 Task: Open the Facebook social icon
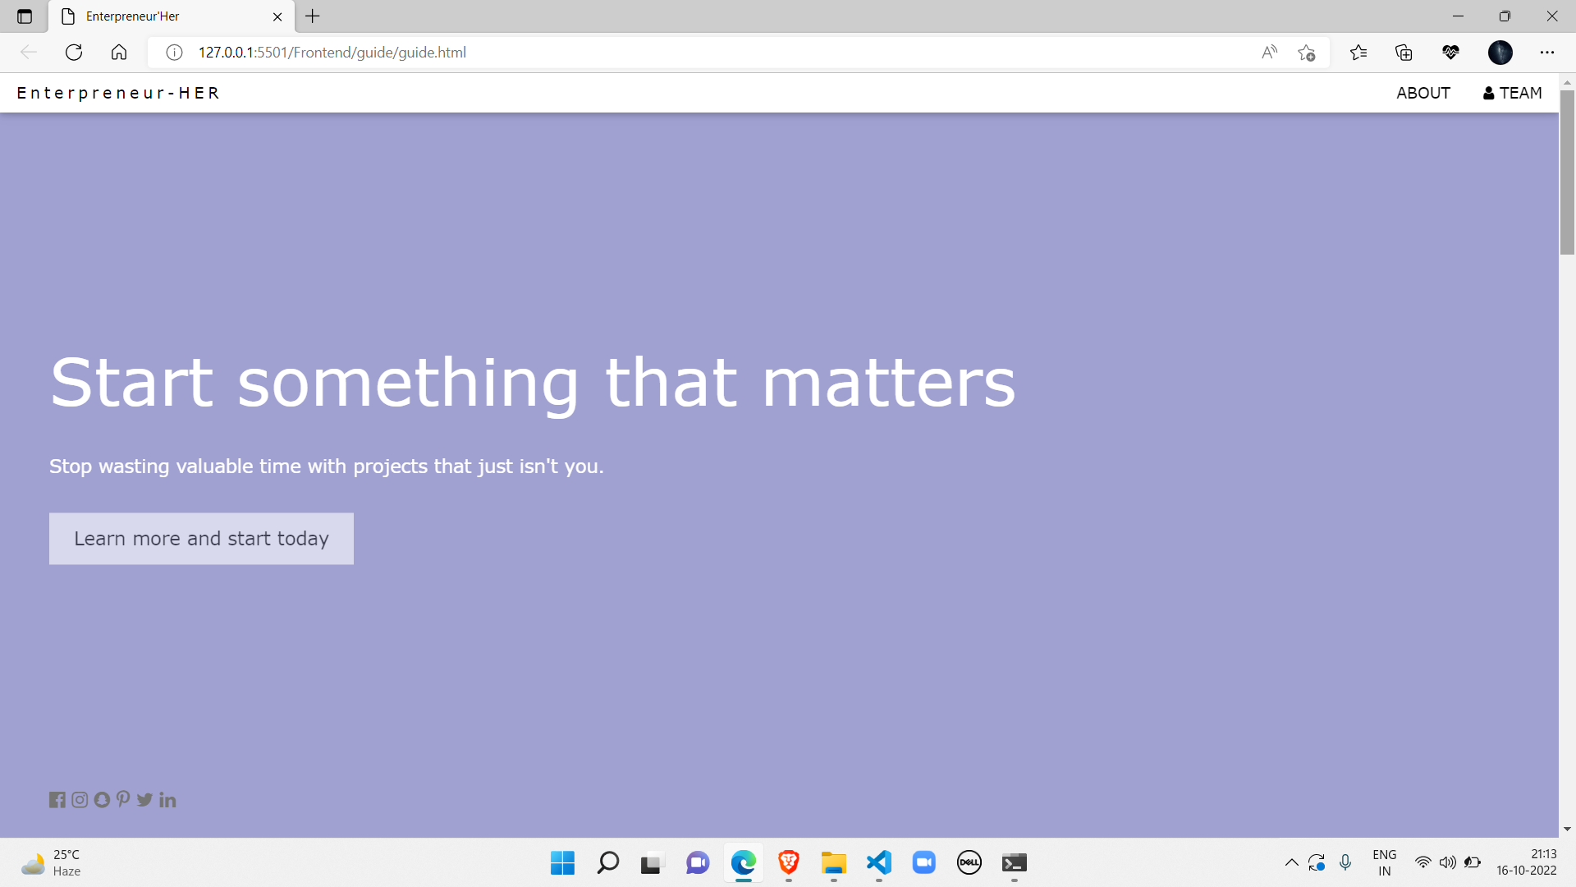[57, 800]
